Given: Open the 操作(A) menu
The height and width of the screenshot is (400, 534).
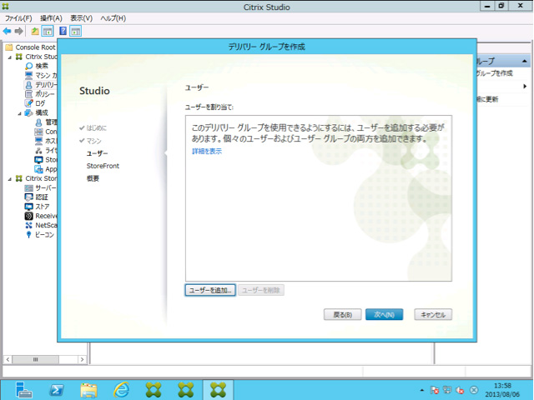Looking at the screenshot, I should point(51,18).
